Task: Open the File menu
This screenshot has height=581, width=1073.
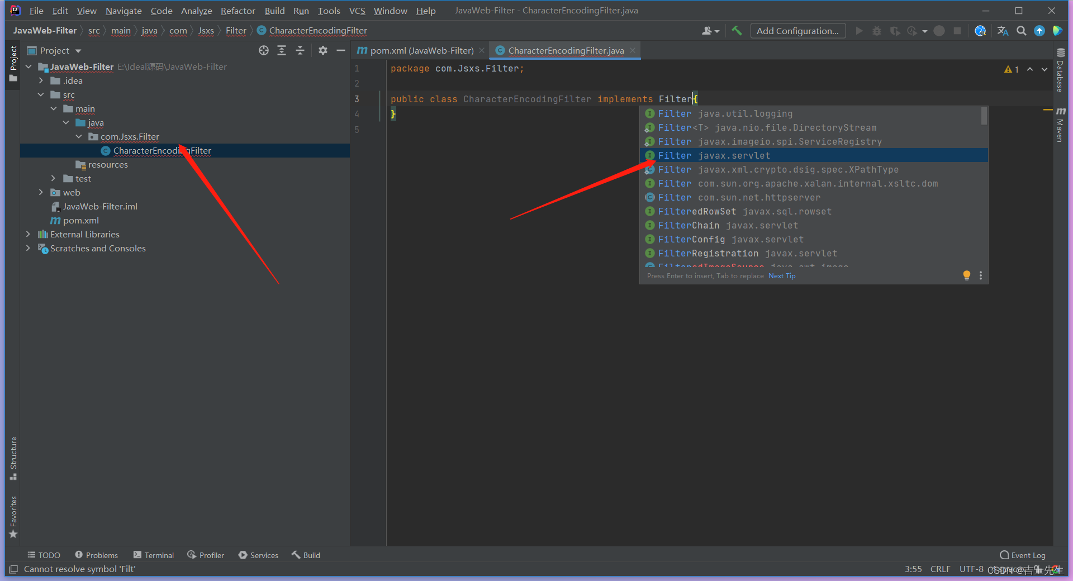Action: [36, 11]
